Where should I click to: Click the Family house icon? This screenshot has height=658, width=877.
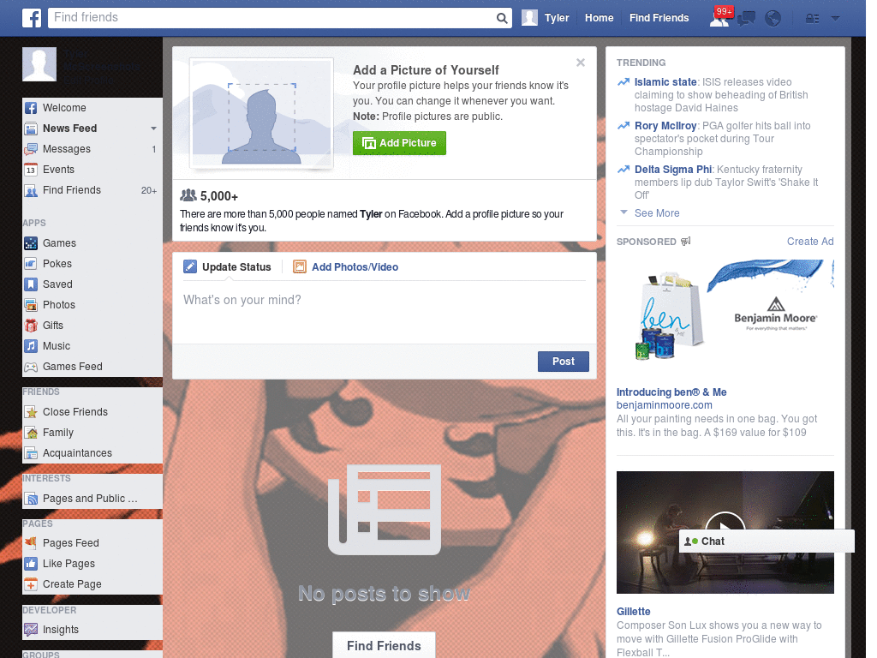pos(31,433)
